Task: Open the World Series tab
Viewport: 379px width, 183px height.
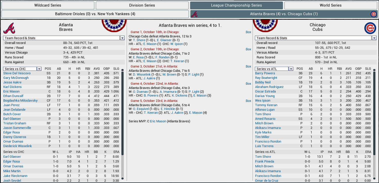Action: pyautogui.click(x=331, y=5)
